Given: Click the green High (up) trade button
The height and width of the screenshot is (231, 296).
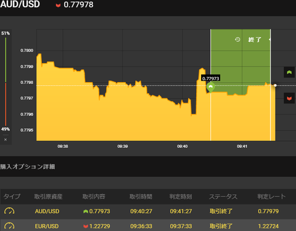Looking at the screenshot, I should click(289, 72).
